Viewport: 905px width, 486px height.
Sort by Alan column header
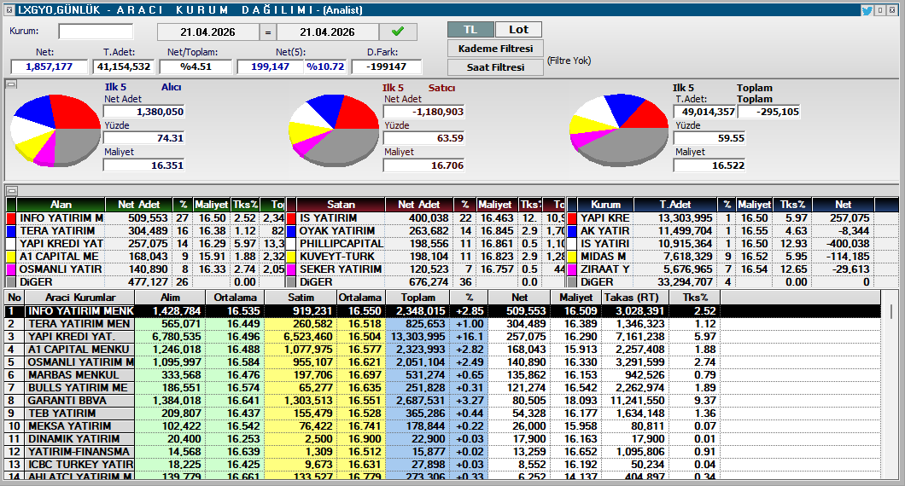tap(61, 205)
